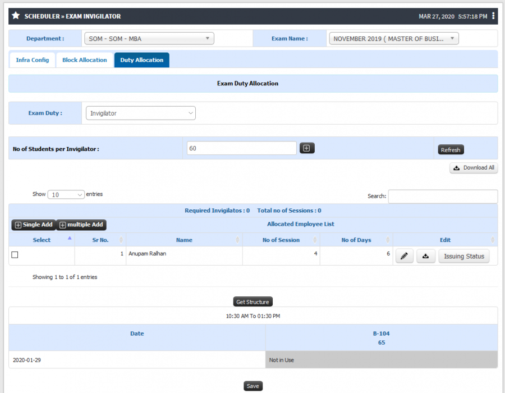Click Showing 1 to 1 of 1 entries
The height and width of the screenshot is (393, 505).
point(65,277)
